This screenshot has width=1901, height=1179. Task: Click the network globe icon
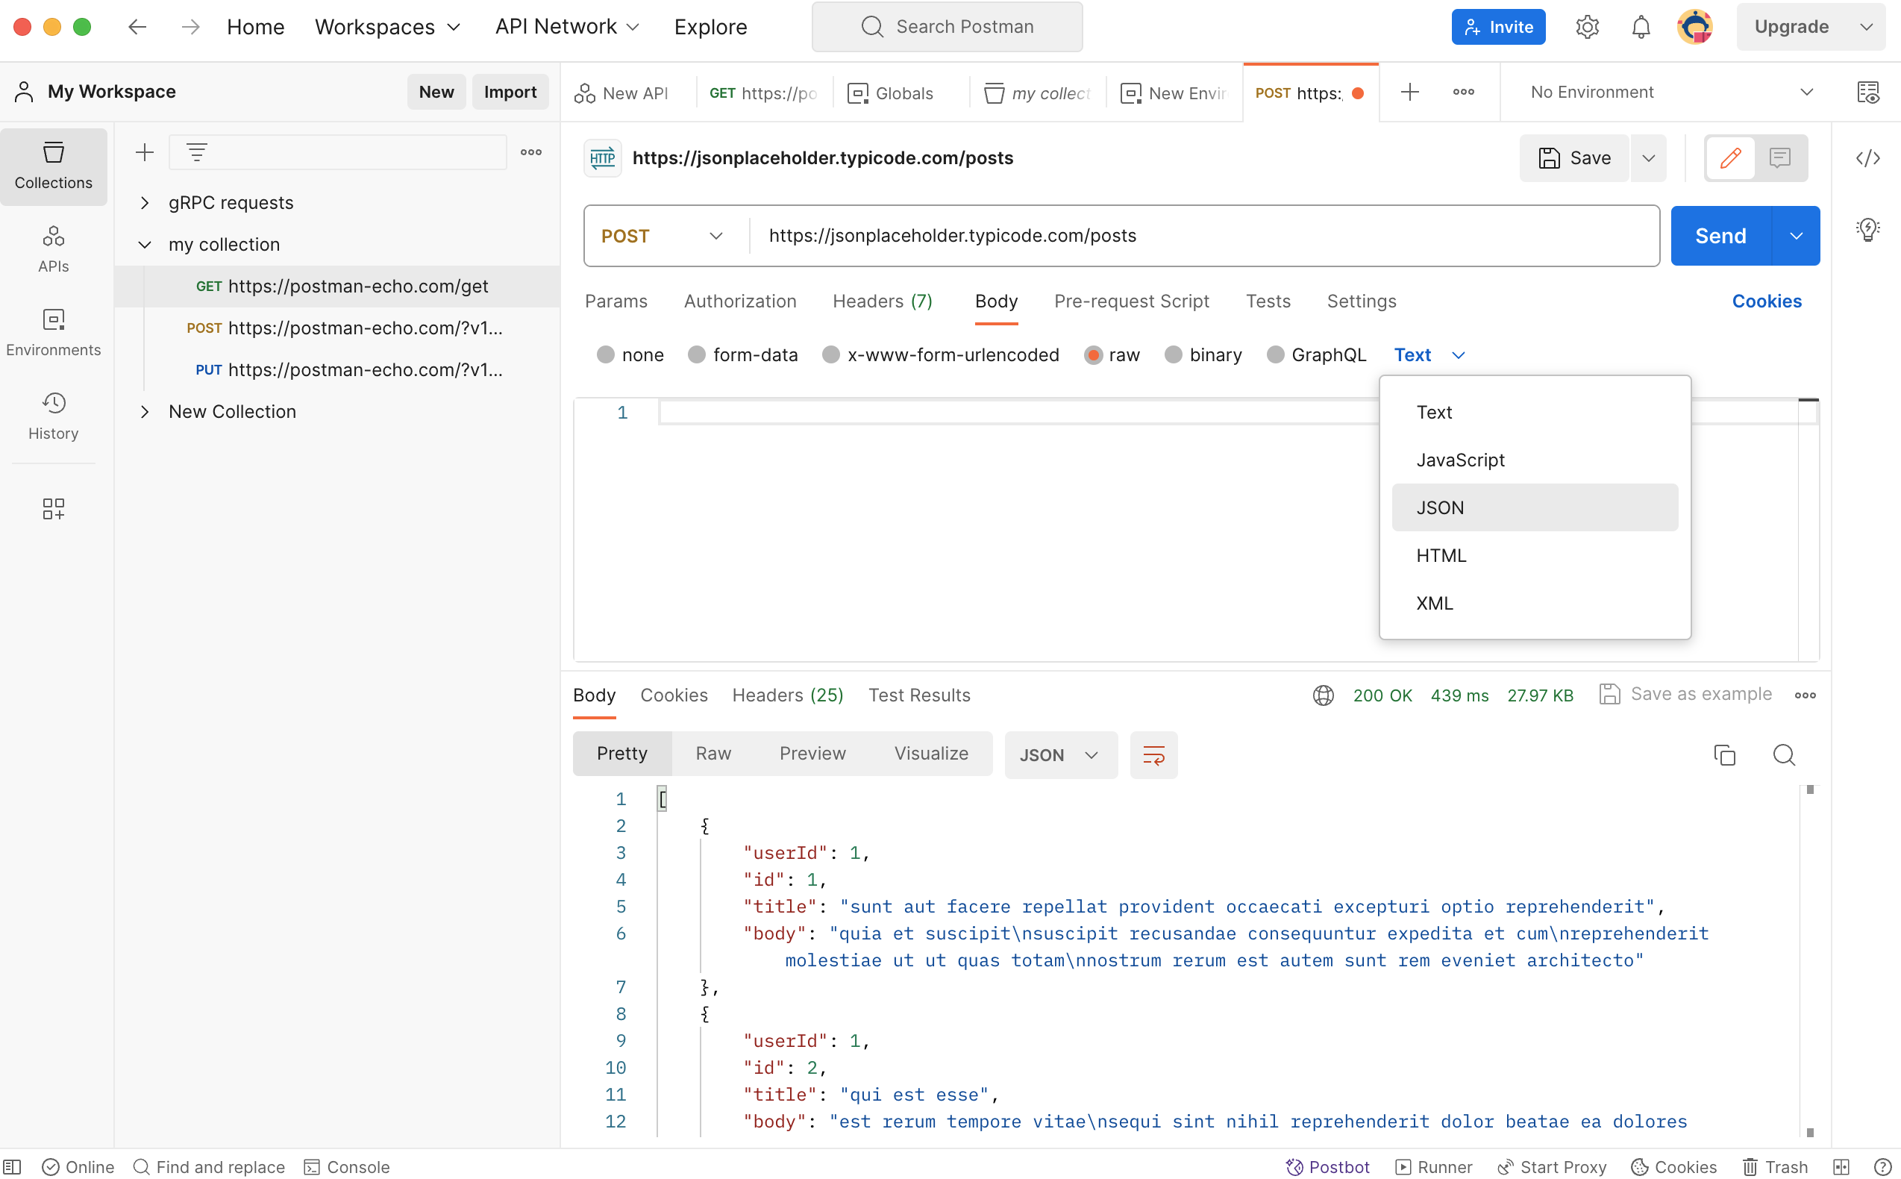coord(1323,695)
